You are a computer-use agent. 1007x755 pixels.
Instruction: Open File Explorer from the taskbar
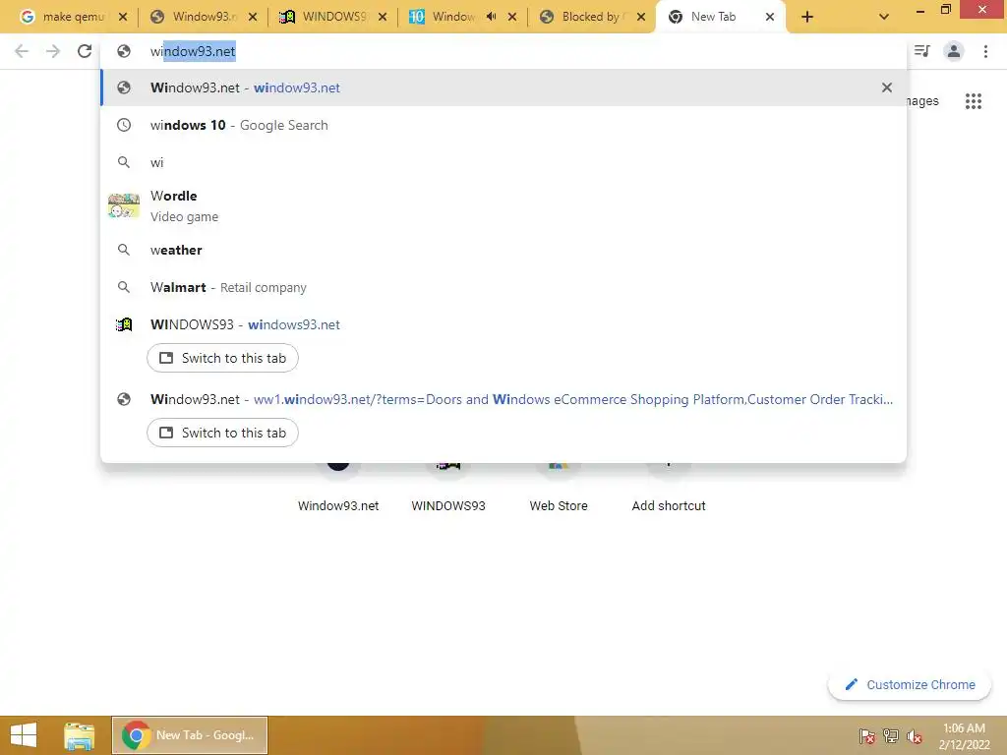(79, 735)
